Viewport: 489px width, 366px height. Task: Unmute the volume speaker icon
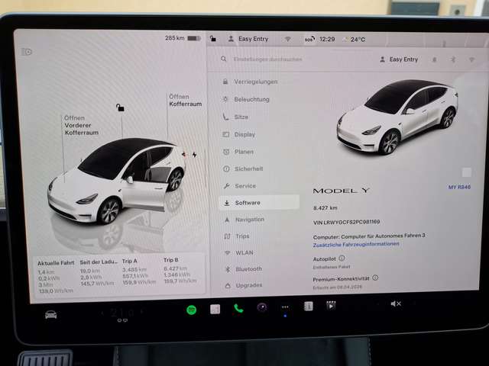396,304
